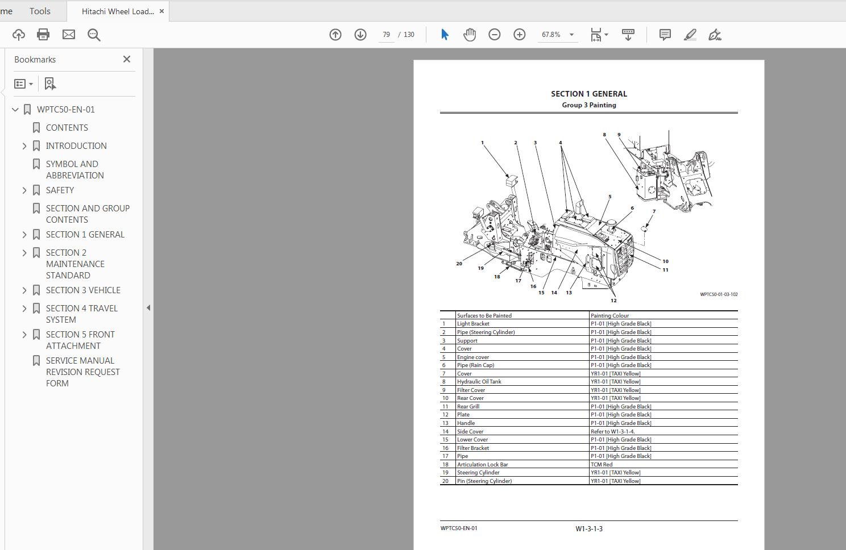Open the Search tool magnifier icon

coord(94,34)
